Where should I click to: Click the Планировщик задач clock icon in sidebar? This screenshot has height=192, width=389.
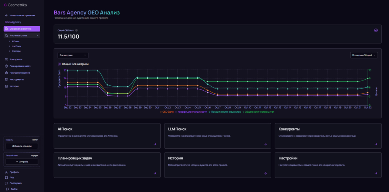point(6,66)
